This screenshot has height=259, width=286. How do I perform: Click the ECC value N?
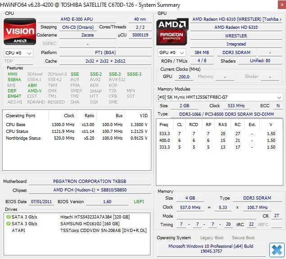click(x=278, y=106)
